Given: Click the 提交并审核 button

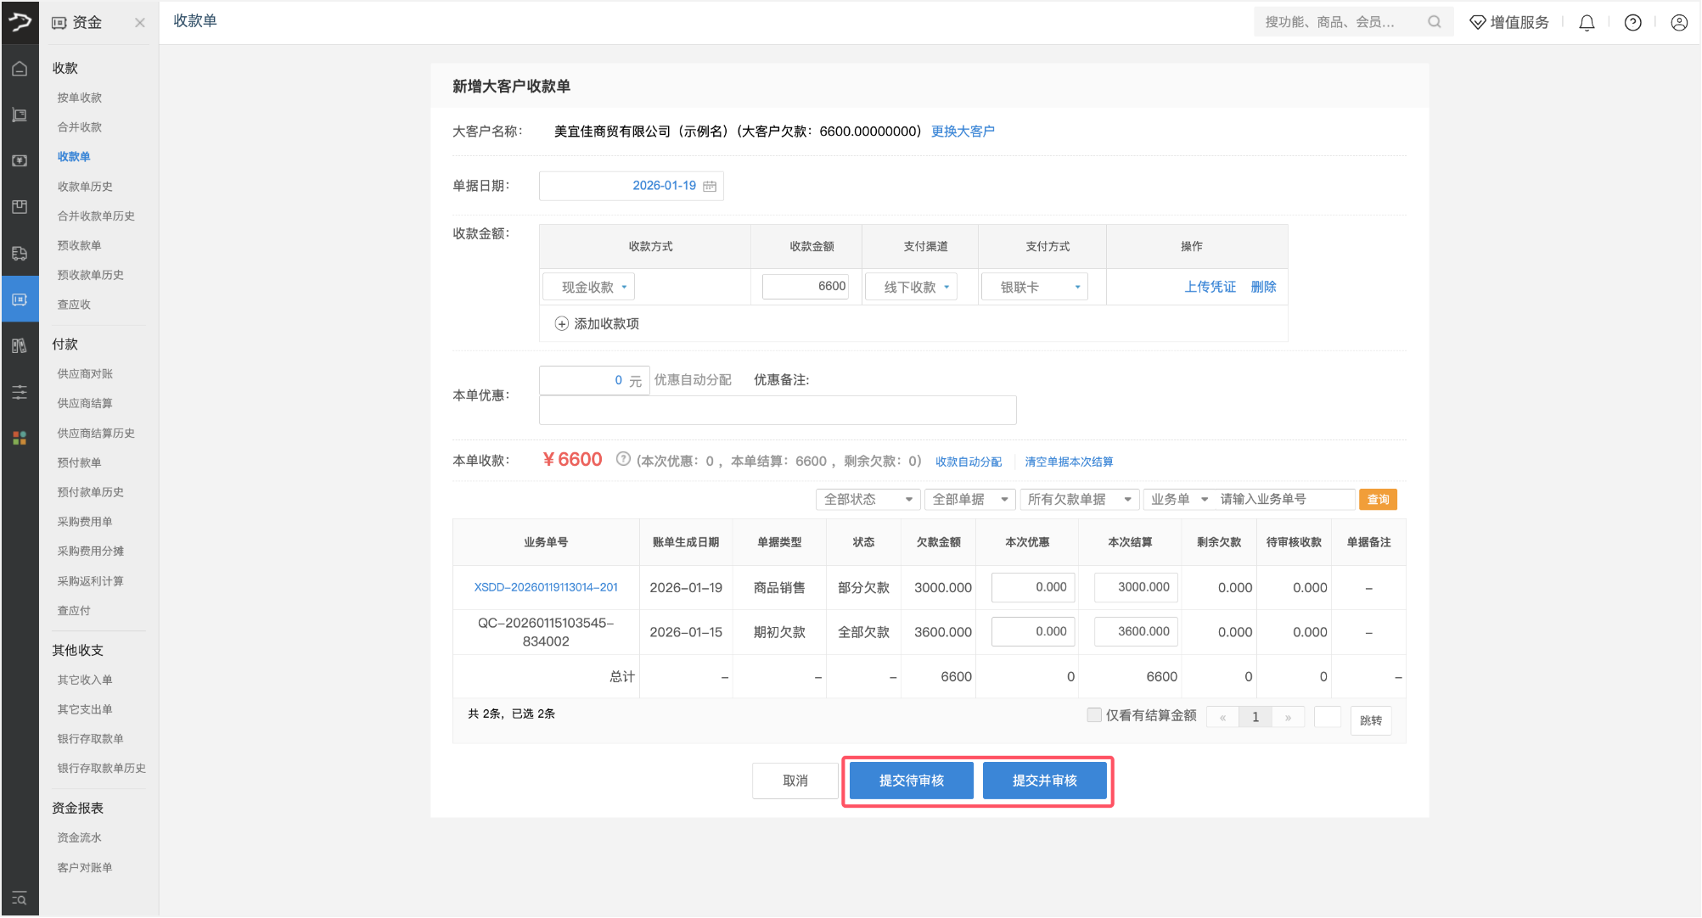Looking at the screenshot, I should click(1045, 780).
